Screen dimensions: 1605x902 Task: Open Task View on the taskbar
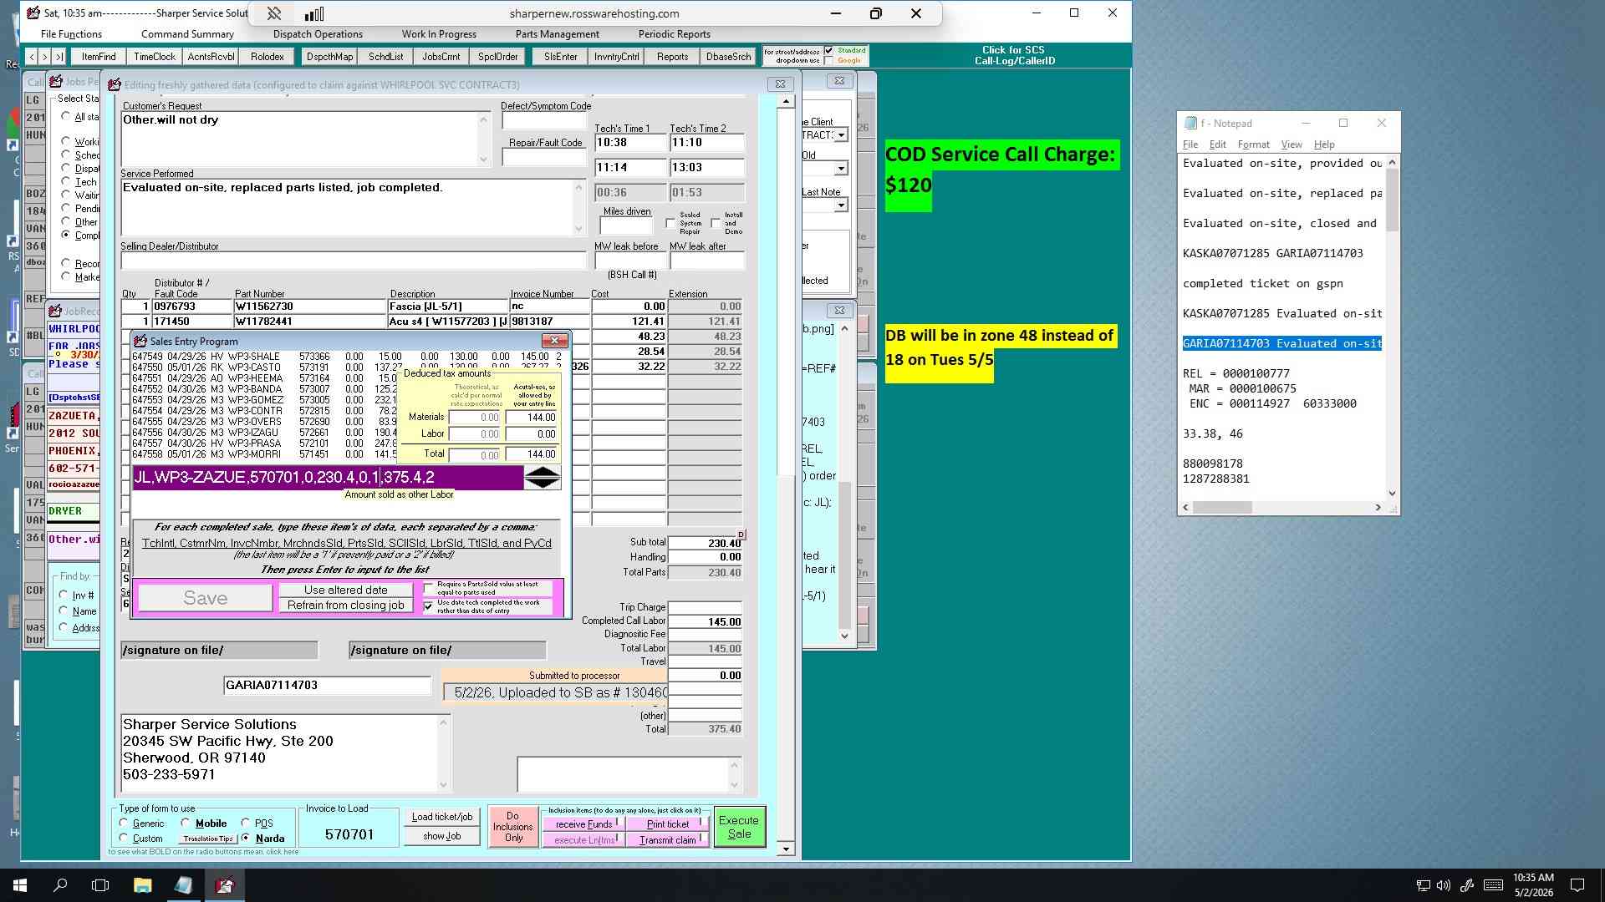pos(100,885)
